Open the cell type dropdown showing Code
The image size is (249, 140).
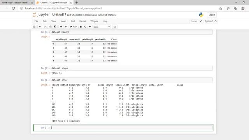(102, 27)
